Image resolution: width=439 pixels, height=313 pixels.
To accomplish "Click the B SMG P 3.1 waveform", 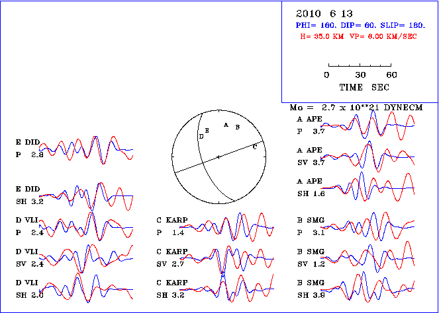I will point(367,226).
